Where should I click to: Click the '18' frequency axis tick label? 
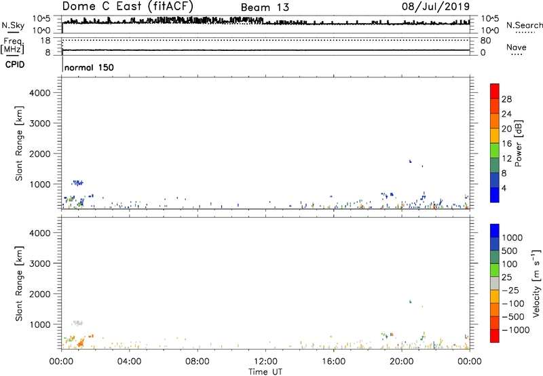click(45, 41)
